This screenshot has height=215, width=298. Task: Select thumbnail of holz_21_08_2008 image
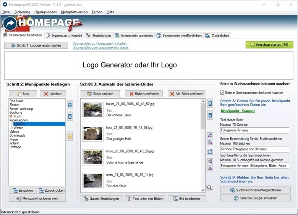[x=93, y=134]
